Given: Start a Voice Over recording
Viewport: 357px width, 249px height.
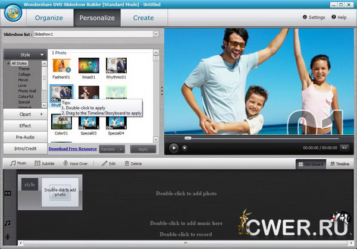Looking at the screenshot, I should (x=74, y=163).
